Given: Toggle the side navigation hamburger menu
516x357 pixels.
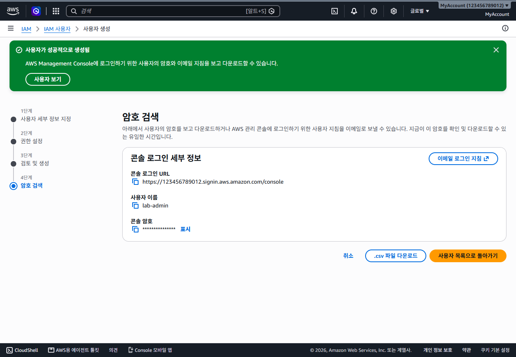Looking at the screenshot, I should pos(11,28).
